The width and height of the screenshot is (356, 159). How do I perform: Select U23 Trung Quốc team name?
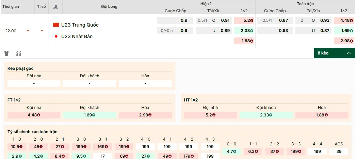click(80, 25)
